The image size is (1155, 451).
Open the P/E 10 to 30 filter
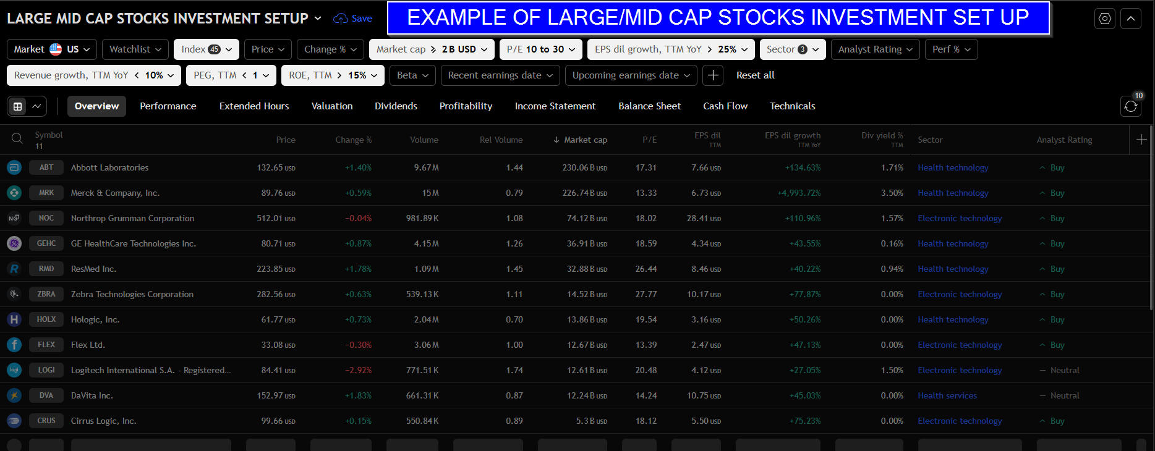(x=540, y=49)
